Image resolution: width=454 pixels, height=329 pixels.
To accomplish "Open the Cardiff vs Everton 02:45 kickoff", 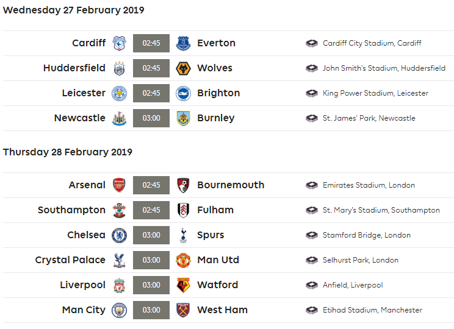I will (151, 43).
